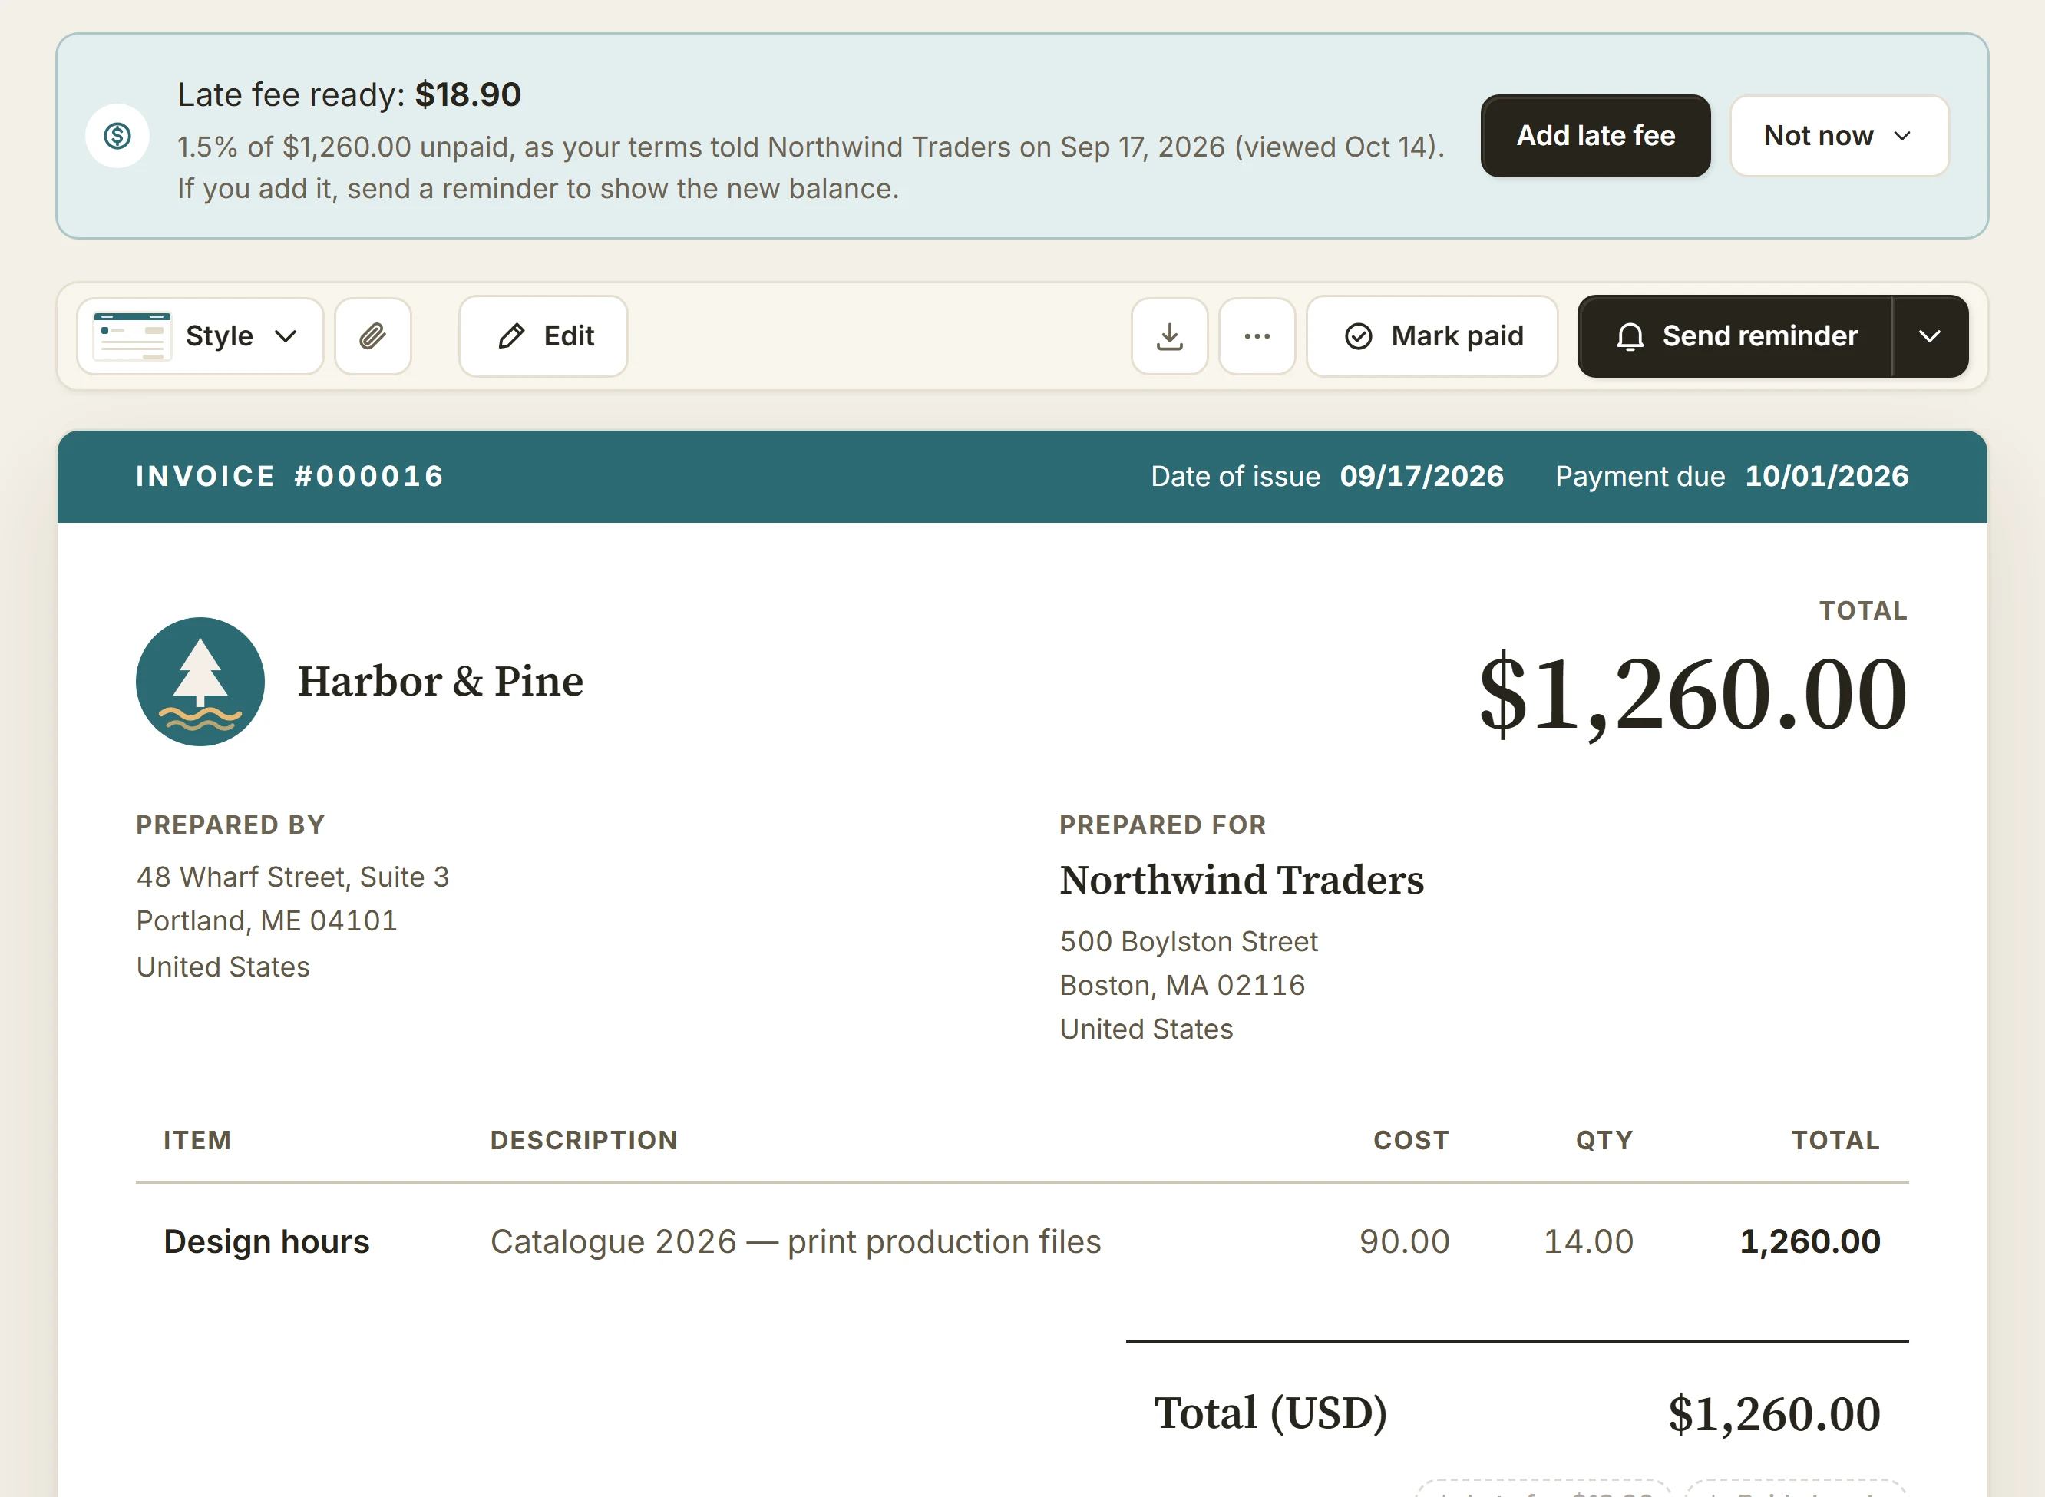Click the DESCRIPTION column header
The image size is (2045, 1497).
pyautogui.click(x=583, y=1140)
